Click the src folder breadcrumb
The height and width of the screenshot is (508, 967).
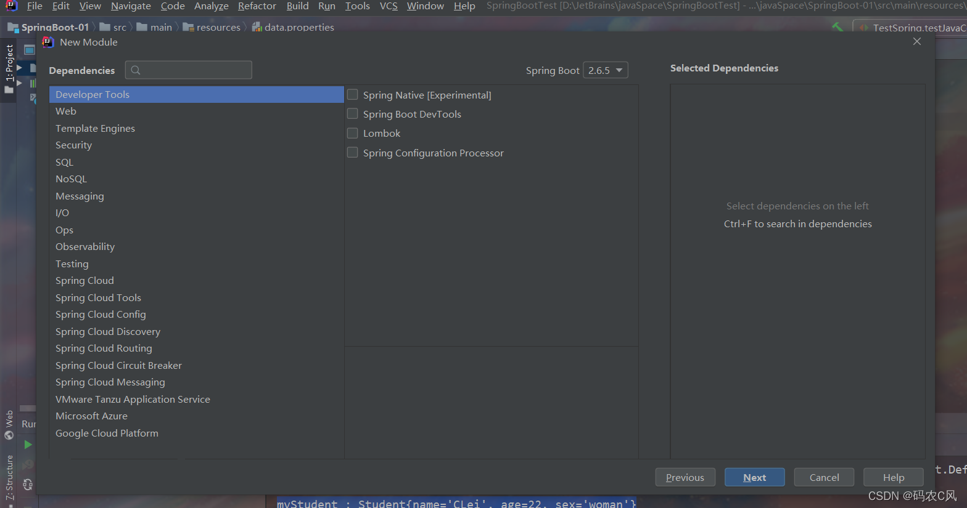[113, 27]
